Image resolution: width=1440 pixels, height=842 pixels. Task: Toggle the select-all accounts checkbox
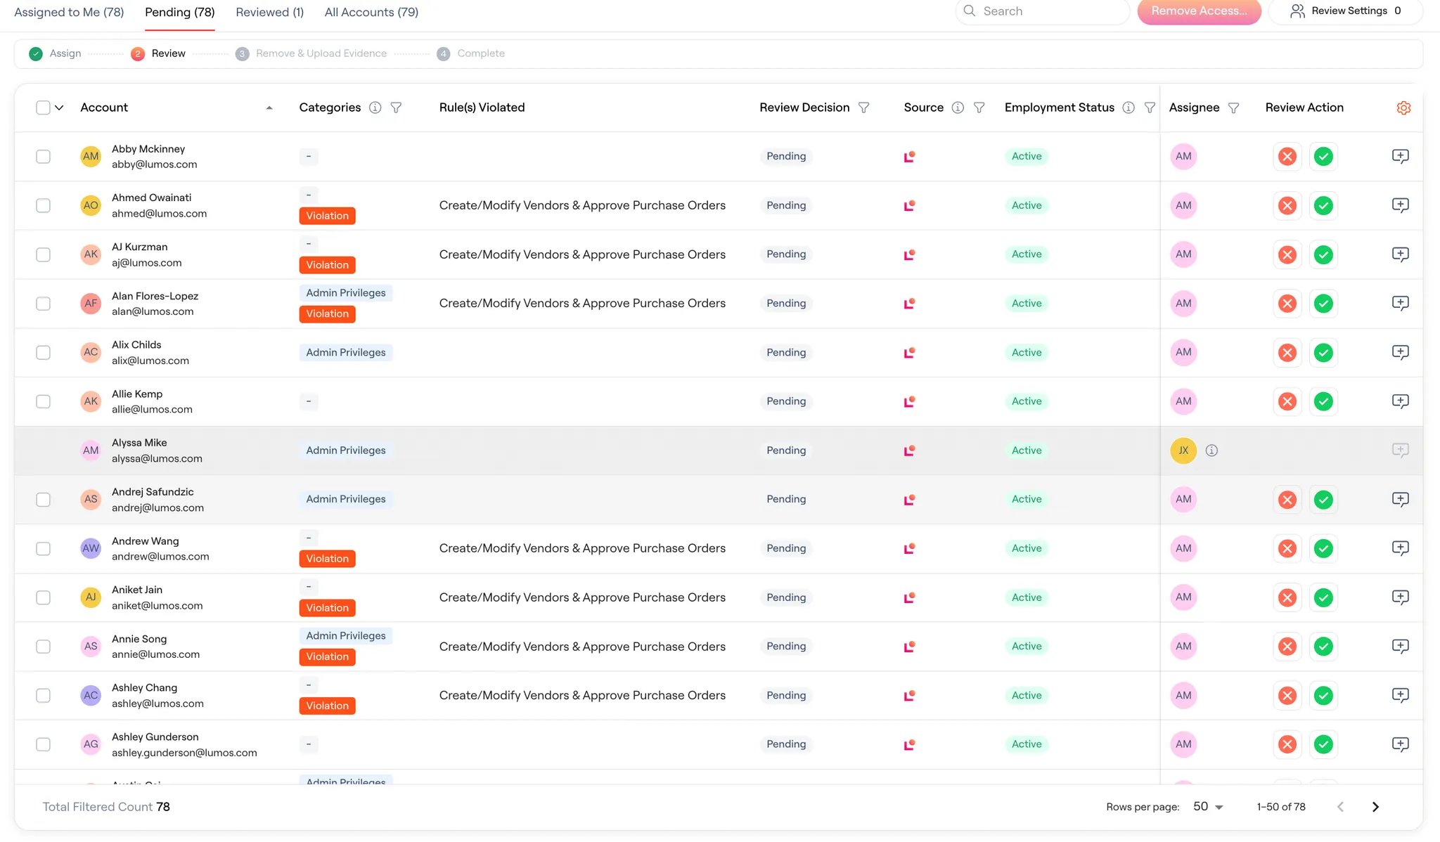[x=43, y=108]
